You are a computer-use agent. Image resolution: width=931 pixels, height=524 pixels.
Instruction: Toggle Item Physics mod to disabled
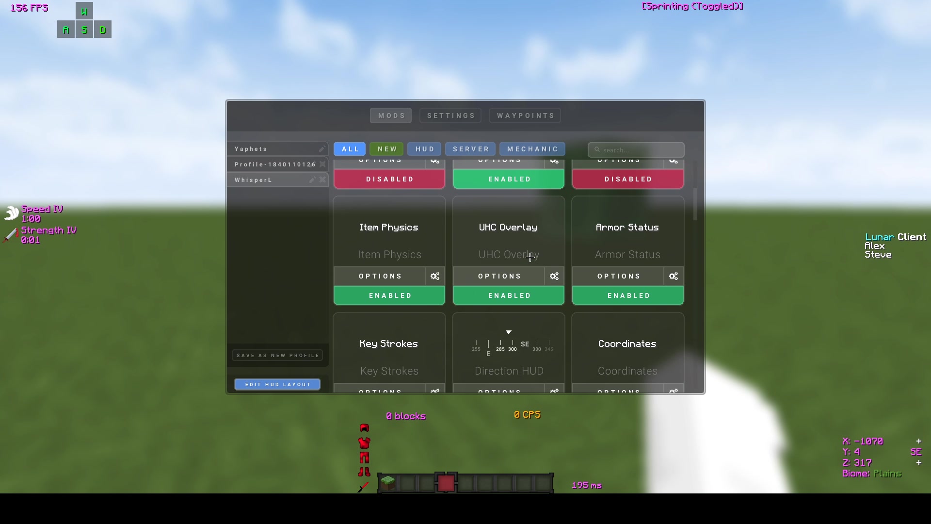389,295
